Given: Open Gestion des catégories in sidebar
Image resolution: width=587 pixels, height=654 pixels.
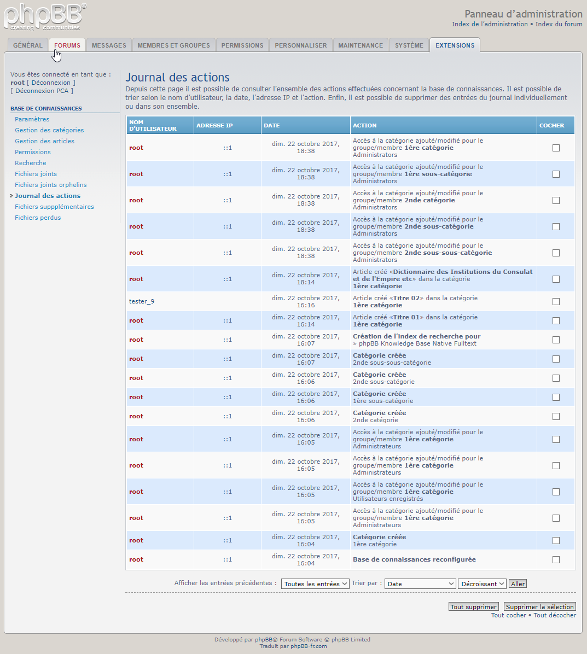Looking at the screenshot, I should click(49, 130).
